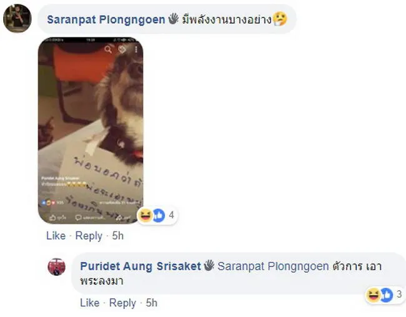Screen dimensions: 406x317
Task: Click the Saranpat Plongngoen commenter name
Action: tap(106, 20)
